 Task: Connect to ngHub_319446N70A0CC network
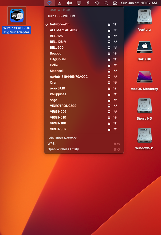pos(84,77)
